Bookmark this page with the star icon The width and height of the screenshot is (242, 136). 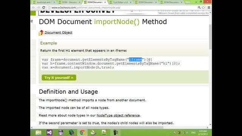(203, 8)
